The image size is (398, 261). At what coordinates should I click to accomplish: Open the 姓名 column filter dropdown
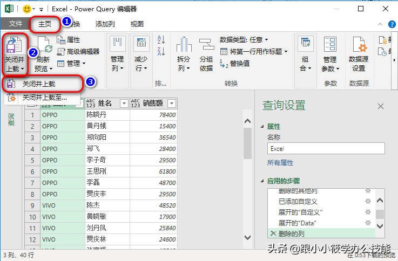click(124, 104)
